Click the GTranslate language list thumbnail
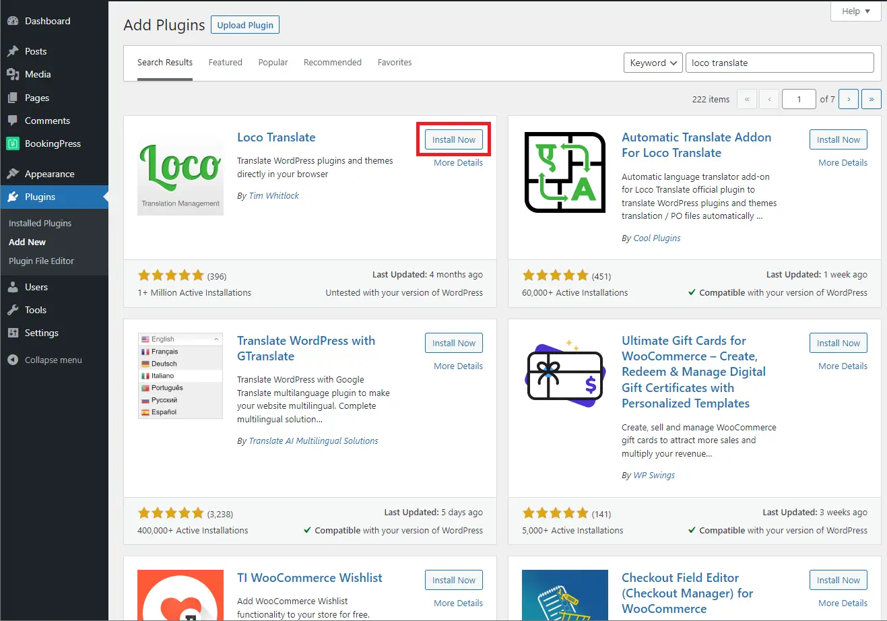The width and height of the screenshot is (887, 621). click(x=180, y=376)
